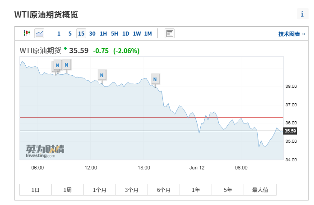Select the 最大值 range tab
314x205 pixels.
pos(259,190)
